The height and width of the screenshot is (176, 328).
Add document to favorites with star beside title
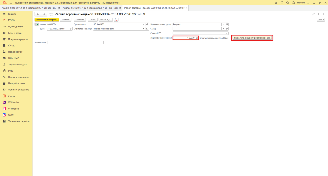(51, 14)
